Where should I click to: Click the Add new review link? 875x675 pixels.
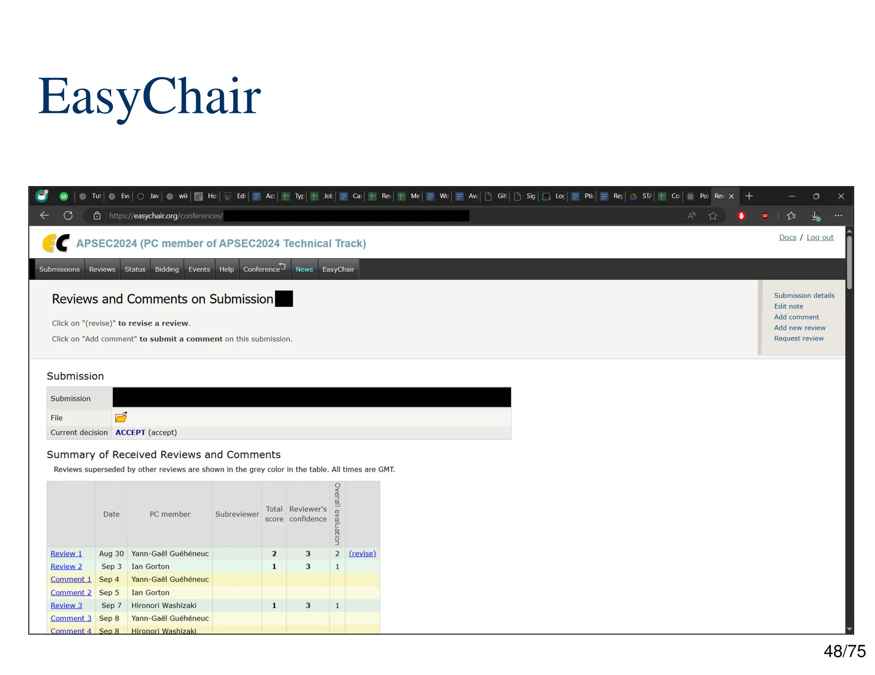coord(800,328)
